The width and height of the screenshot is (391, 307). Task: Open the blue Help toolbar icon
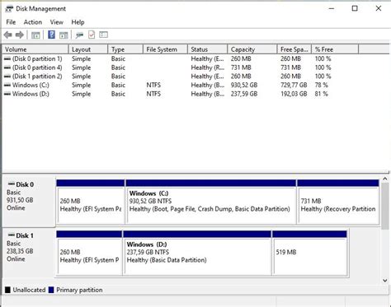tap(51, 35)
